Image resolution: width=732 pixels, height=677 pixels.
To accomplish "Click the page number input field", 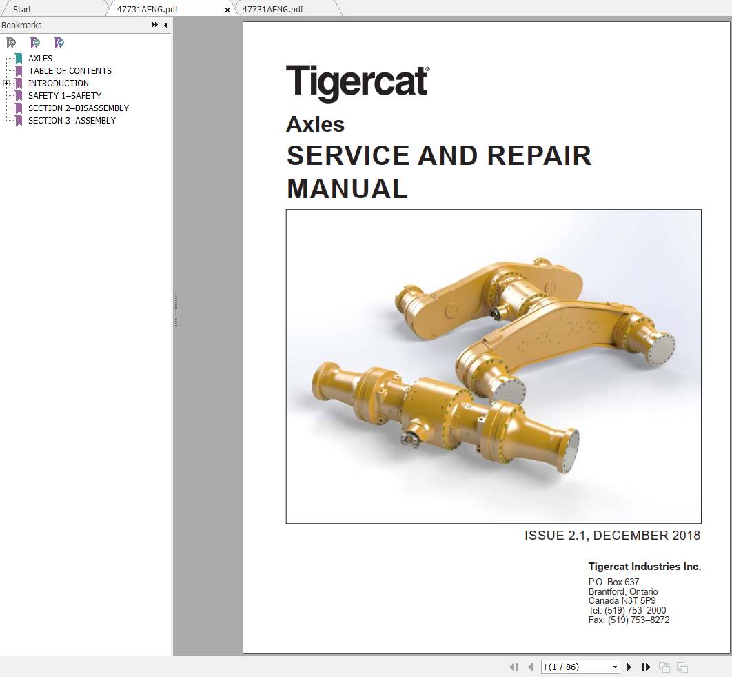I will [572, 667].
